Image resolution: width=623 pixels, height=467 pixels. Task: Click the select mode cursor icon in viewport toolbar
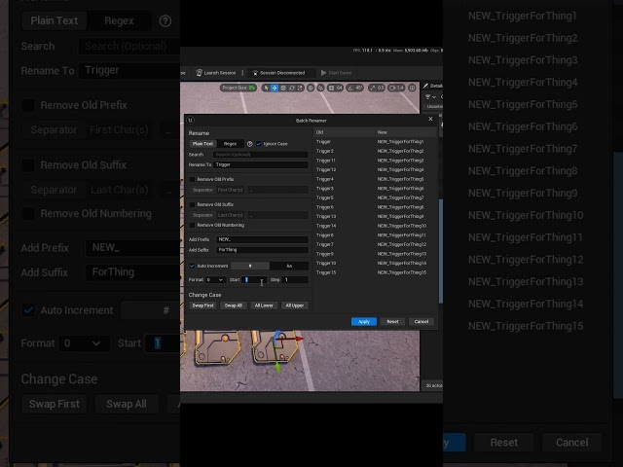click(x=266, y=88)
